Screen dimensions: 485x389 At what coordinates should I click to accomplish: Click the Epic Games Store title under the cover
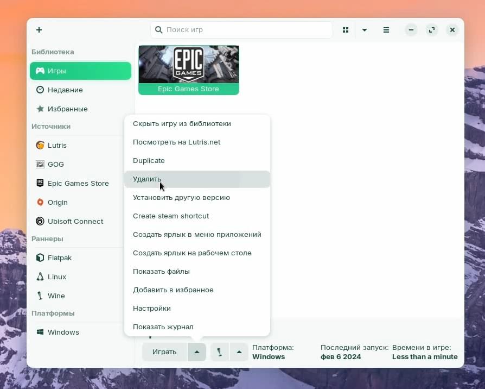point(188,89)
